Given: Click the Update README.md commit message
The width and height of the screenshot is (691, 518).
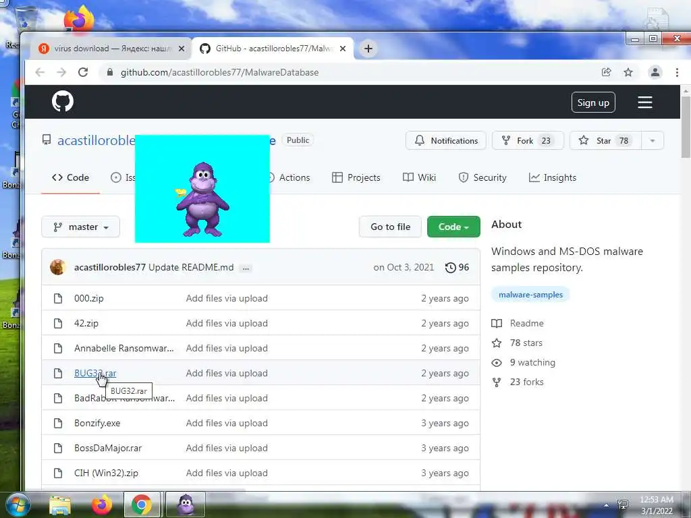Looking at the screenshot, I should tap(191, 267).
